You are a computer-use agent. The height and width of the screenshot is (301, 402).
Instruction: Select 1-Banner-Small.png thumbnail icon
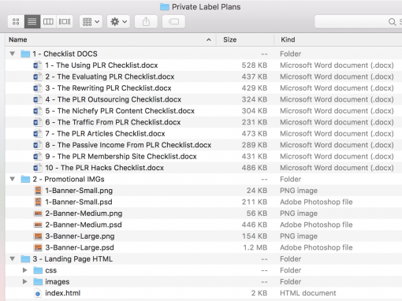click(38, 191)
